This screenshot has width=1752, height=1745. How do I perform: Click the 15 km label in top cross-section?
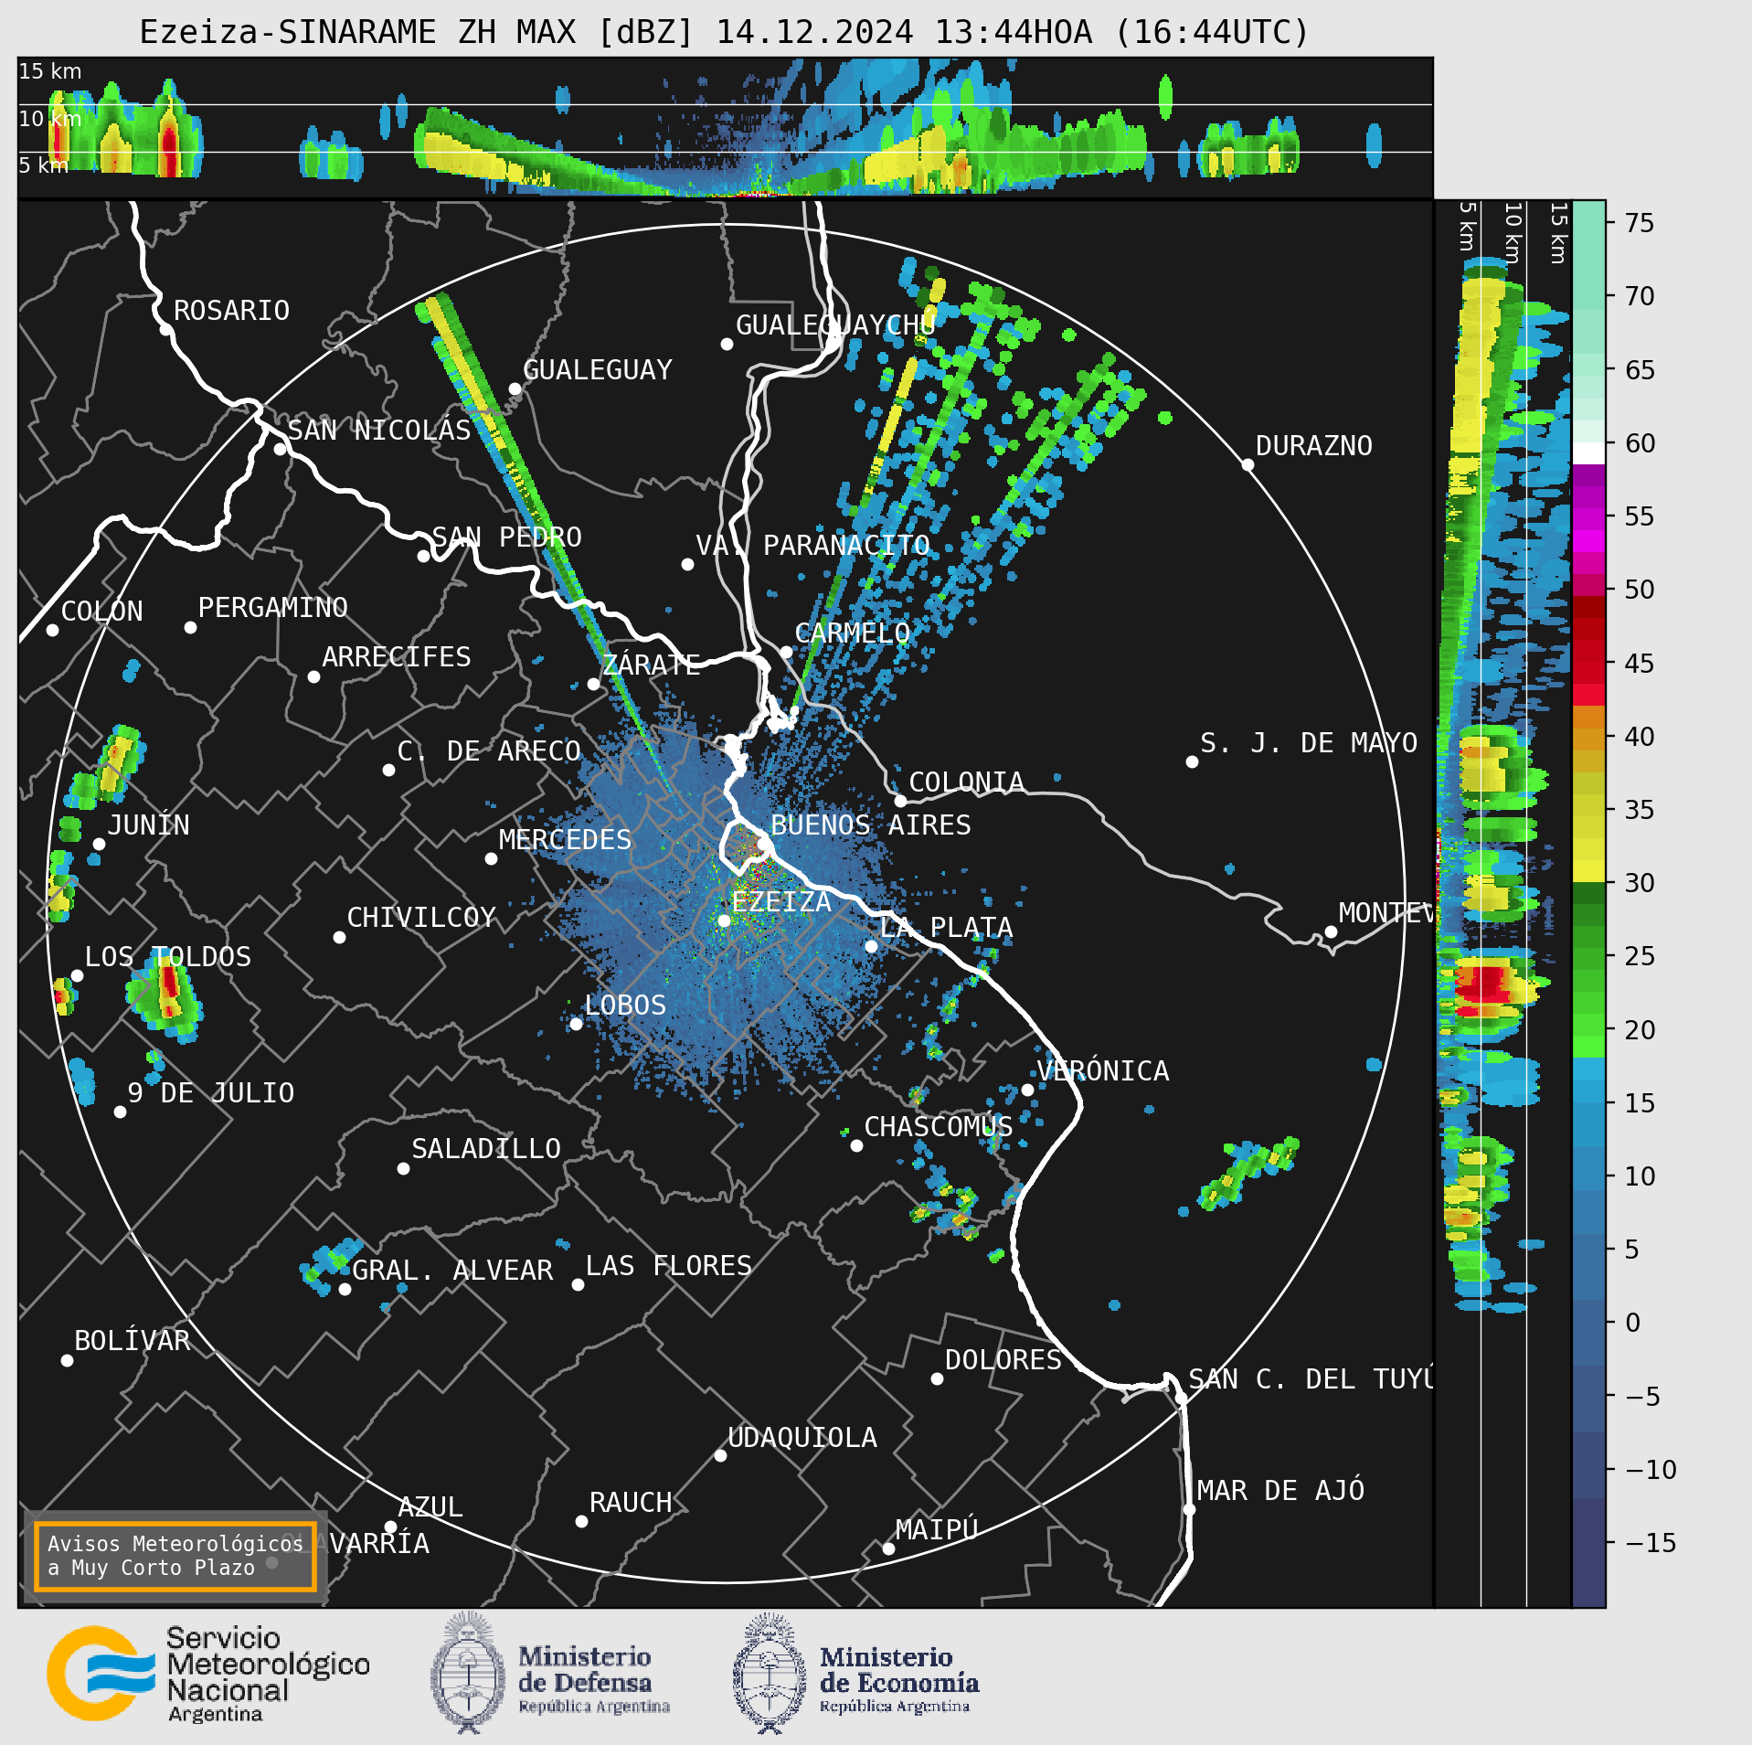click(x=50, y=71)
